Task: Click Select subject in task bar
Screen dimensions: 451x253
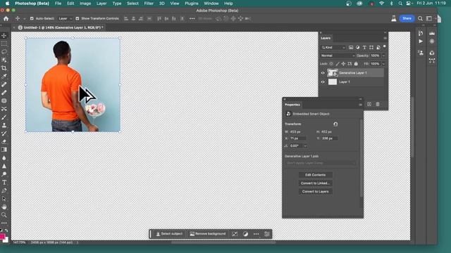Action: [x=169, y=234]
